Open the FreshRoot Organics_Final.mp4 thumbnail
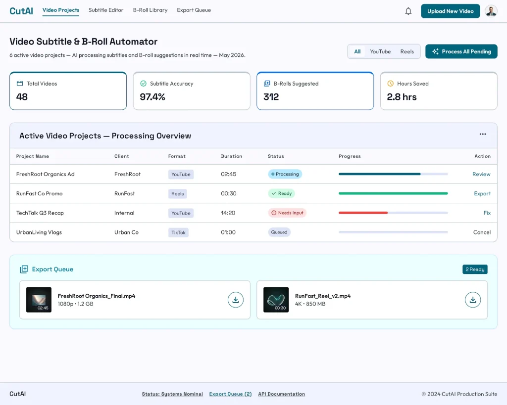The image size is (507, 405). coord(39,300)
